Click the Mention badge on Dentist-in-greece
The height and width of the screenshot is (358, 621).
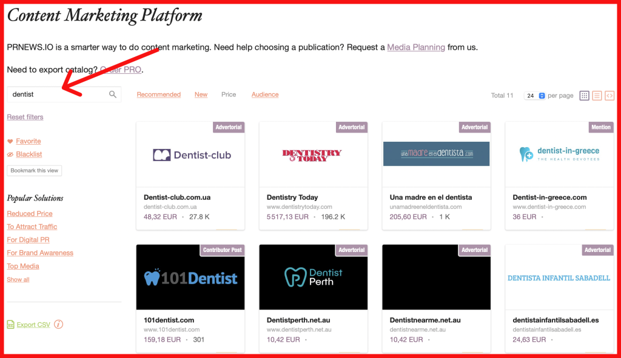tap(601, 127)
